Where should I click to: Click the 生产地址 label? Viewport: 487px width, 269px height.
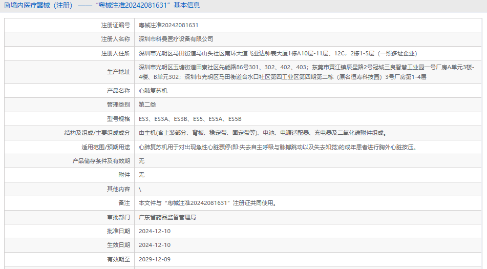click(x=118, y=72)
